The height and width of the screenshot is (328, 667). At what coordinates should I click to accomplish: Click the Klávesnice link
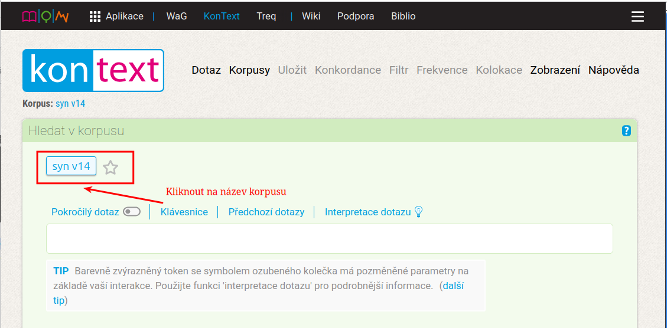click(184, 212)
